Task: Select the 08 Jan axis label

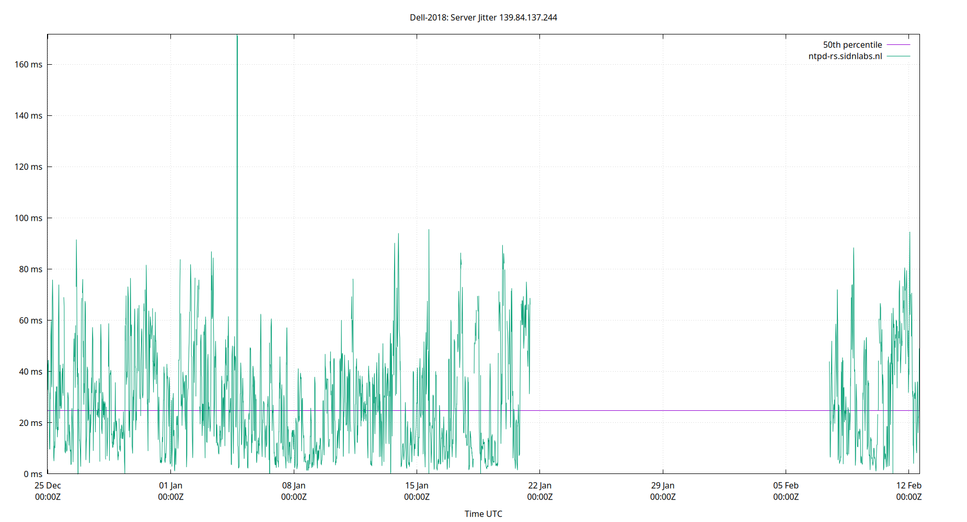Action: coord(294,485)
